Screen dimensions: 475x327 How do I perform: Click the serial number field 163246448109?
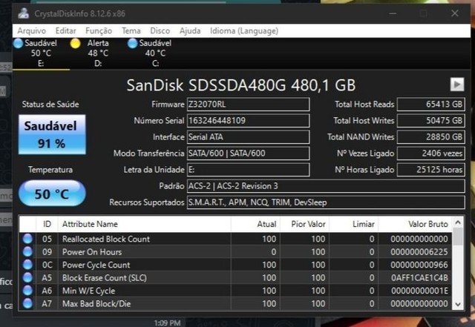[x=248, y=121]
